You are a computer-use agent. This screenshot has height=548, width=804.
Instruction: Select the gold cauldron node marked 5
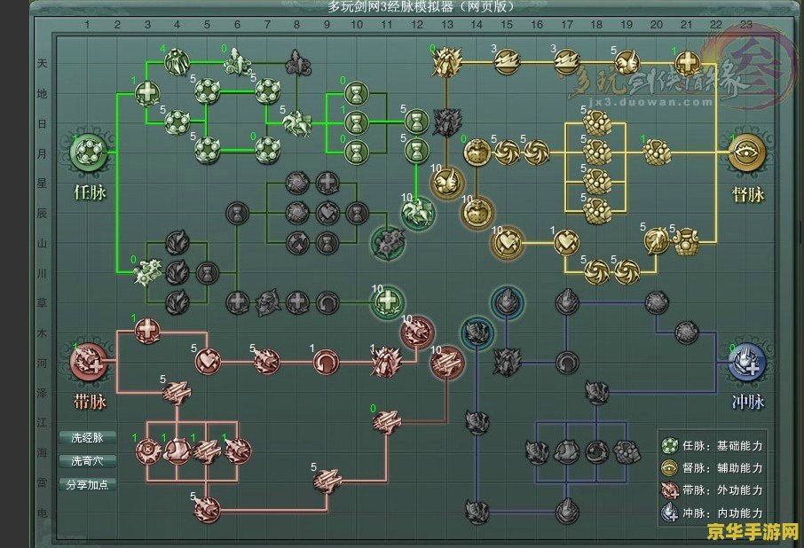click(686, 242)
